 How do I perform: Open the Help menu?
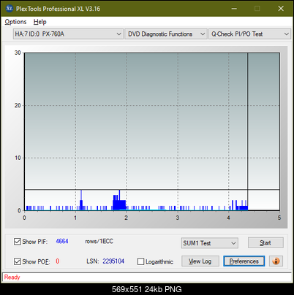pyautogui.click(x=40, y=22)
